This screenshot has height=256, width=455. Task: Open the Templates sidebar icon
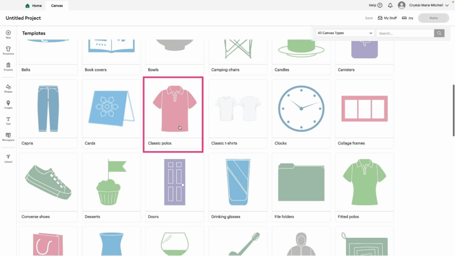8,51
